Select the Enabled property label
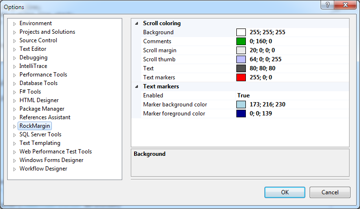Screen dimensions: 360x209 [x=153, y=95]
